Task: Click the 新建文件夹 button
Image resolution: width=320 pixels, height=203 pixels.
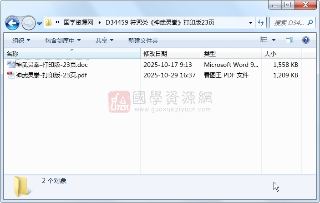Action: [x=143, y=41]
